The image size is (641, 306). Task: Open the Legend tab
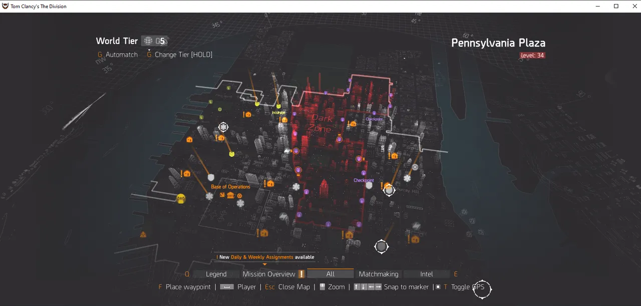(216, 274)
